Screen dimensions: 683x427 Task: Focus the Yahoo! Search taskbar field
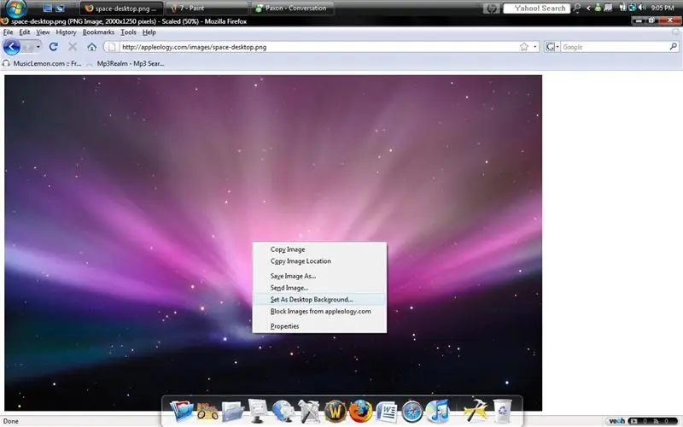pos(537,9)
